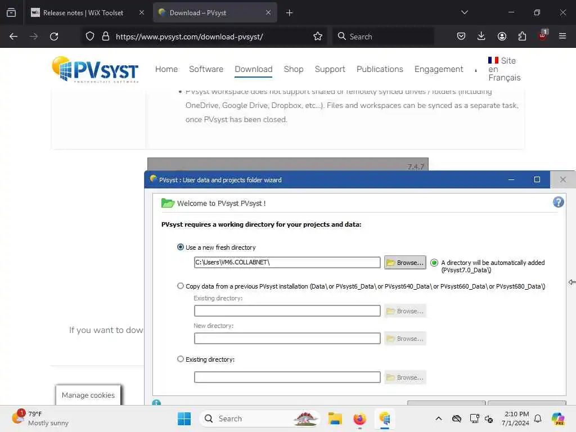576x432 pixels.
Task: Bookmark this page with the star icon
Action: click(318, 37)
